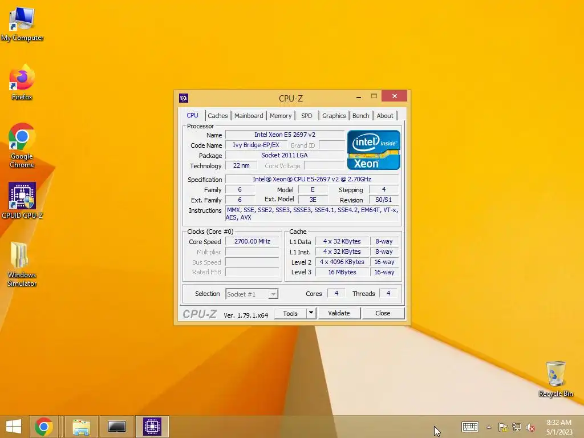
Task: Open the Memory tab
Action: pos(281,116)
